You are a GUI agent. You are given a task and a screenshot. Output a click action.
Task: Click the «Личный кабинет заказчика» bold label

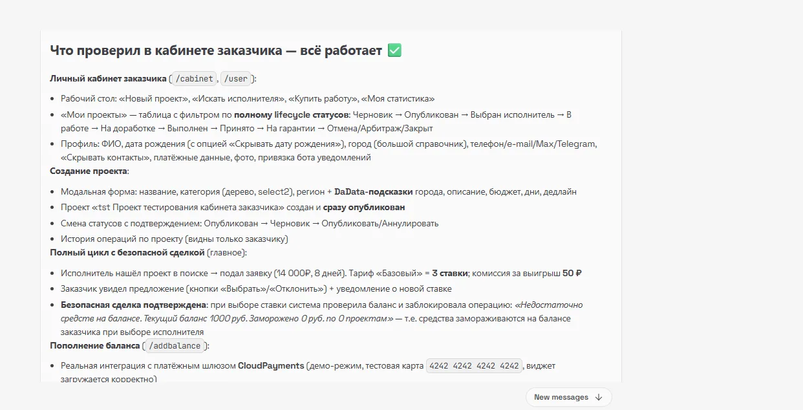(108, 79)
